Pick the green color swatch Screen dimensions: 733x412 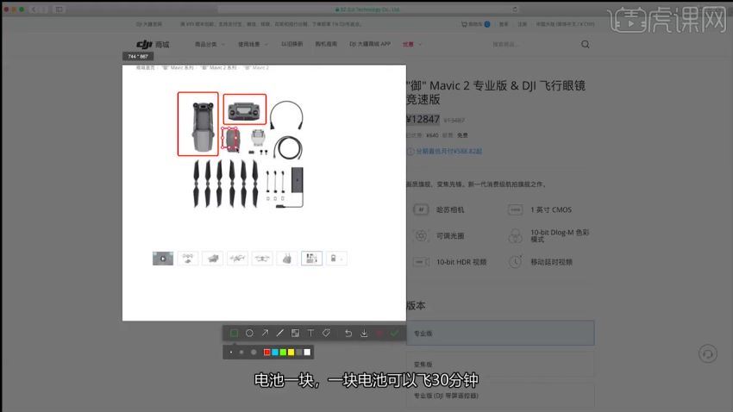pos(283,353)
